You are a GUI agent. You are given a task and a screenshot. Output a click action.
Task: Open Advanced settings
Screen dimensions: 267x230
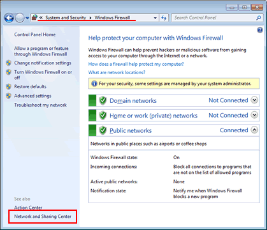click(x=32, y=96)
